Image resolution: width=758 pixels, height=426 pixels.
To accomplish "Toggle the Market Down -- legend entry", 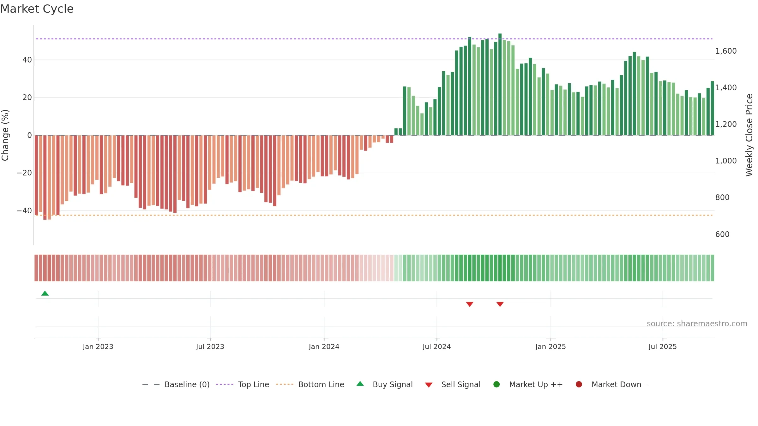I will coord(612,384).
